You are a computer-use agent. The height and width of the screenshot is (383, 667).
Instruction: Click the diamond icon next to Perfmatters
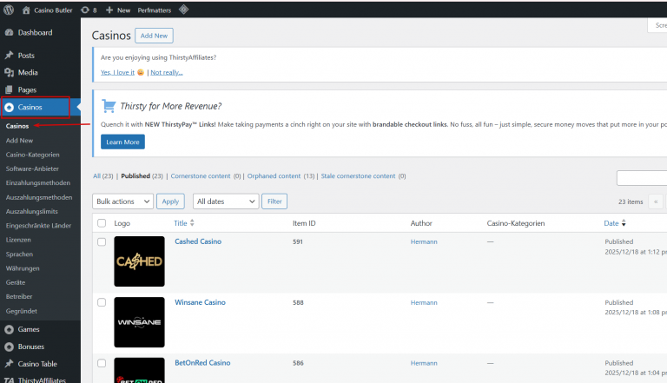(183, 10)
